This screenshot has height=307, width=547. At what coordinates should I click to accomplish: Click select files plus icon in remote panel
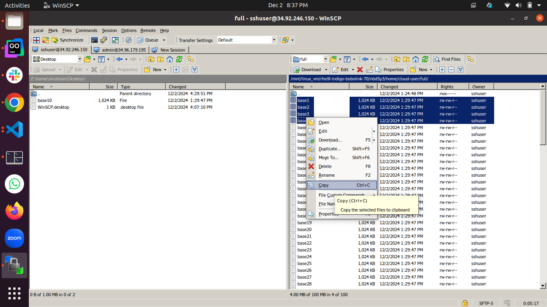pos(442,70)
